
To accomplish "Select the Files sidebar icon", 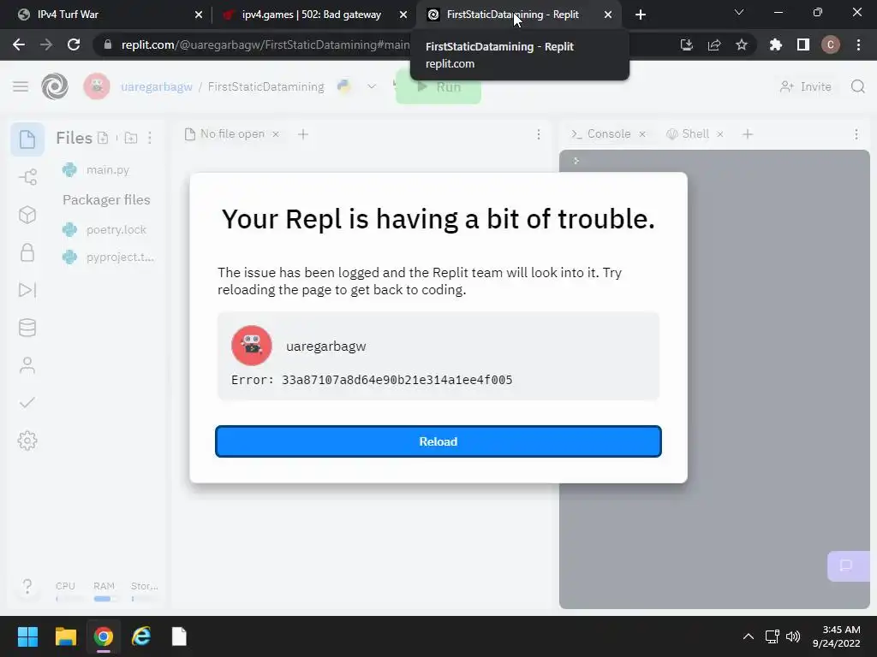I will click(x=27, y=139).
